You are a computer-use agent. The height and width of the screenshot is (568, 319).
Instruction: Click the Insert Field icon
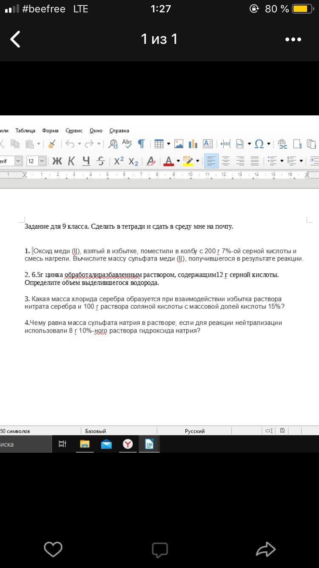point(240,144)
